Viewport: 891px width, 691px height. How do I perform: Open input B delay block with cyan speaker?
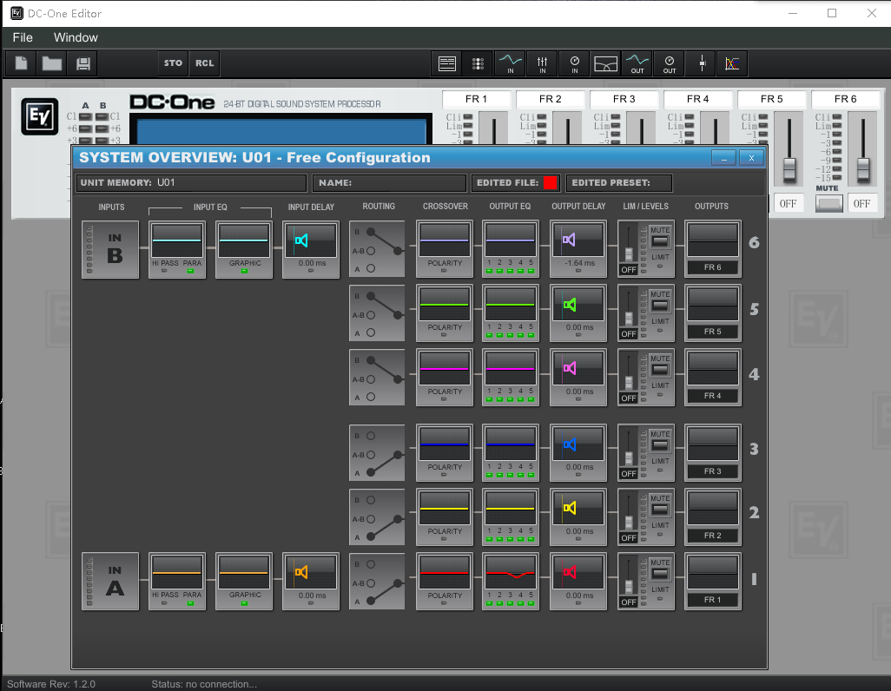point(311,249)
